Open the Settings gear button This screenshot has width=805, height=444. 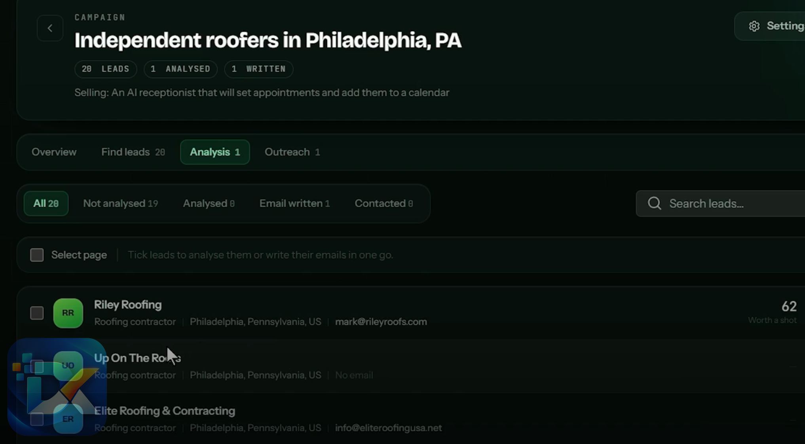(x=770, y=26)
